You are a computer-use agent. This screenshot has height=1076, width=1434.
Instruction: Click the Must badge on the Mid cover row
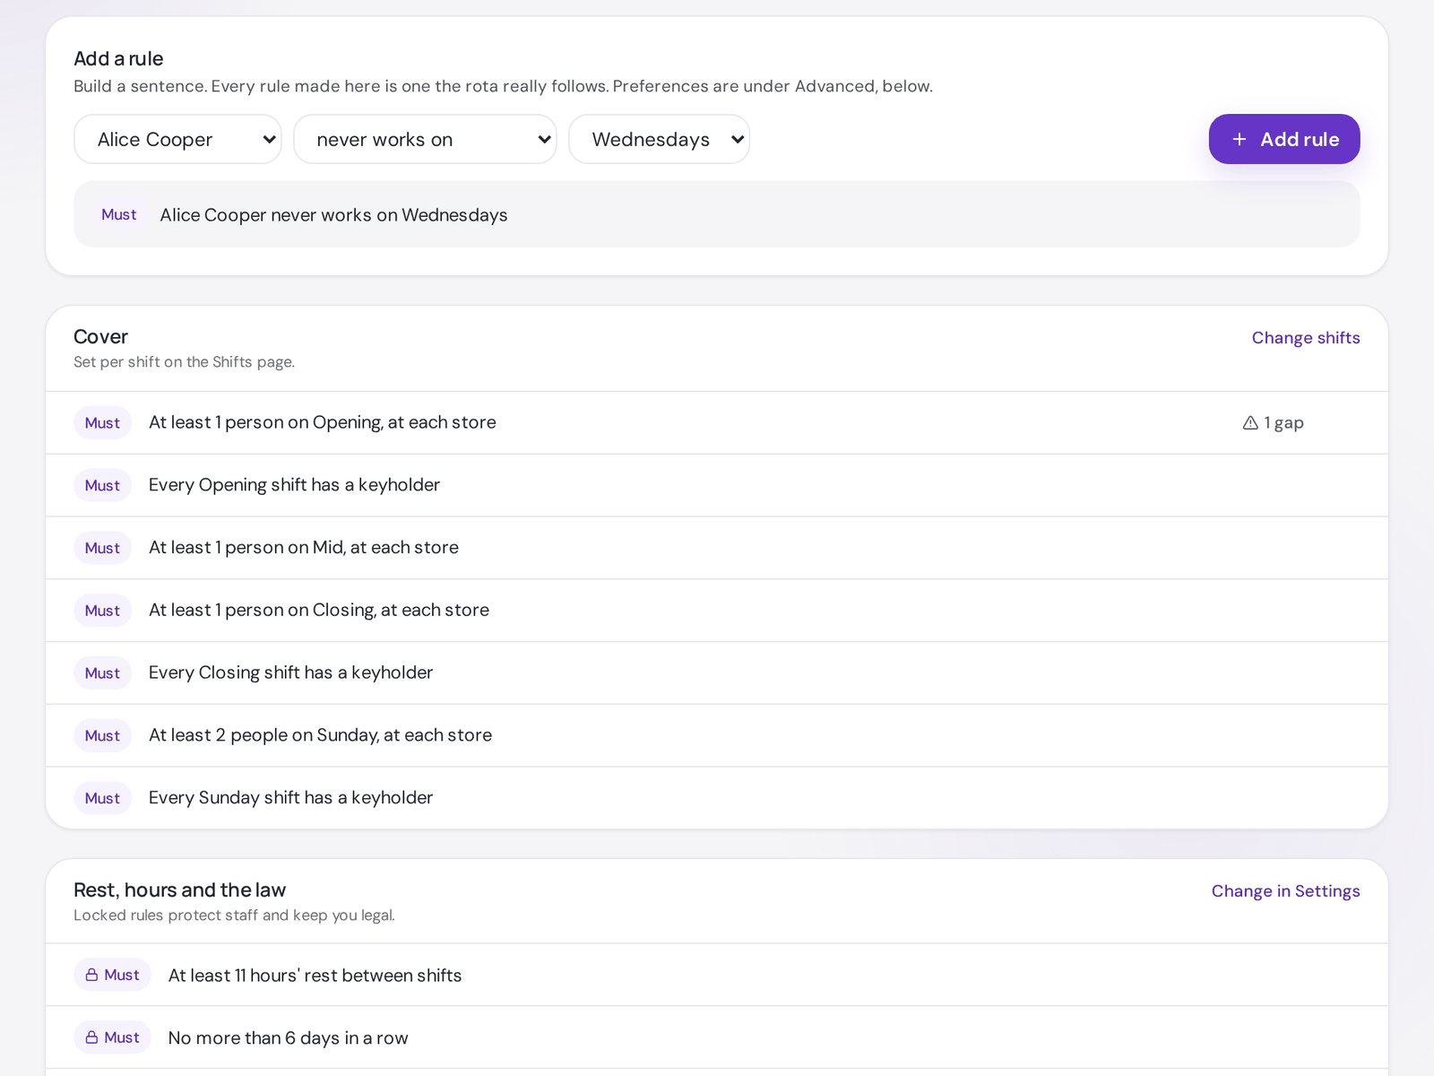(102, 548)
